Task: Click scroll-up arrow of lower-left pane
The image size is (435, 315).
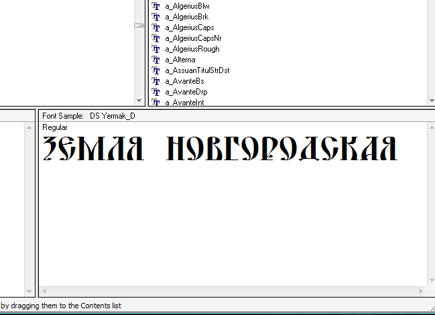Action: [29, 127]
